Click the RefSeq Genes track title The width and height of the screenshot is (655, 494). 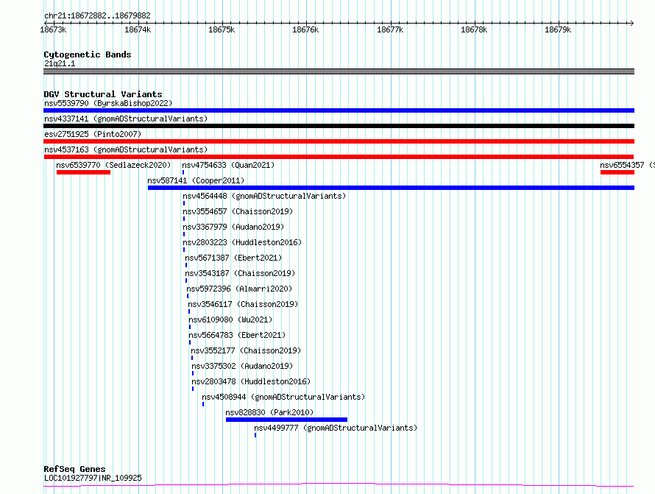coord(74,469)
